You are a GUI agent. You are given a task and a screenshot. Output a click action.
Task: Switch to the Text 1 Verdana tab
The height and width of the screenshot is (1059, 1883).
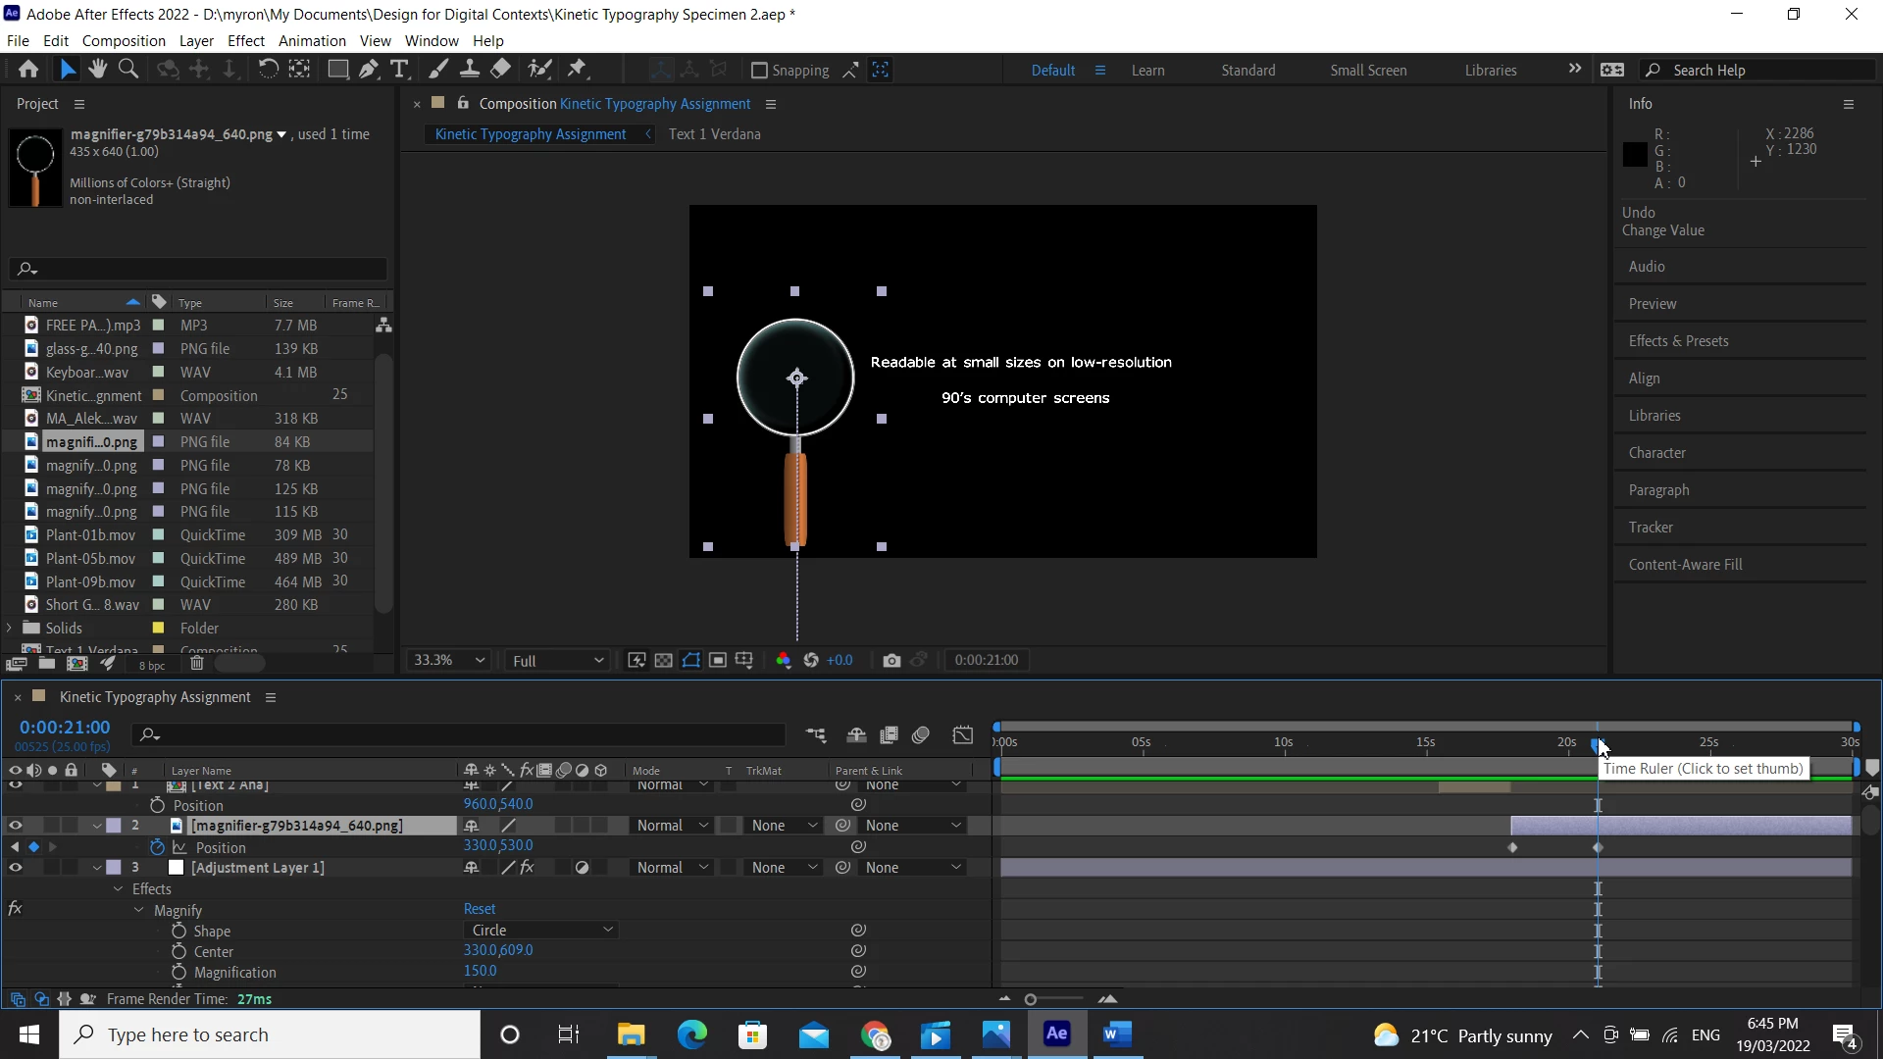(714, 134)
